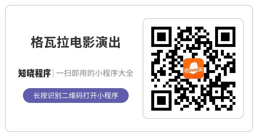Click the white silhouette inside Gewara logo
The width and height of the screenshot is (258, 137).
pos(193,67)
